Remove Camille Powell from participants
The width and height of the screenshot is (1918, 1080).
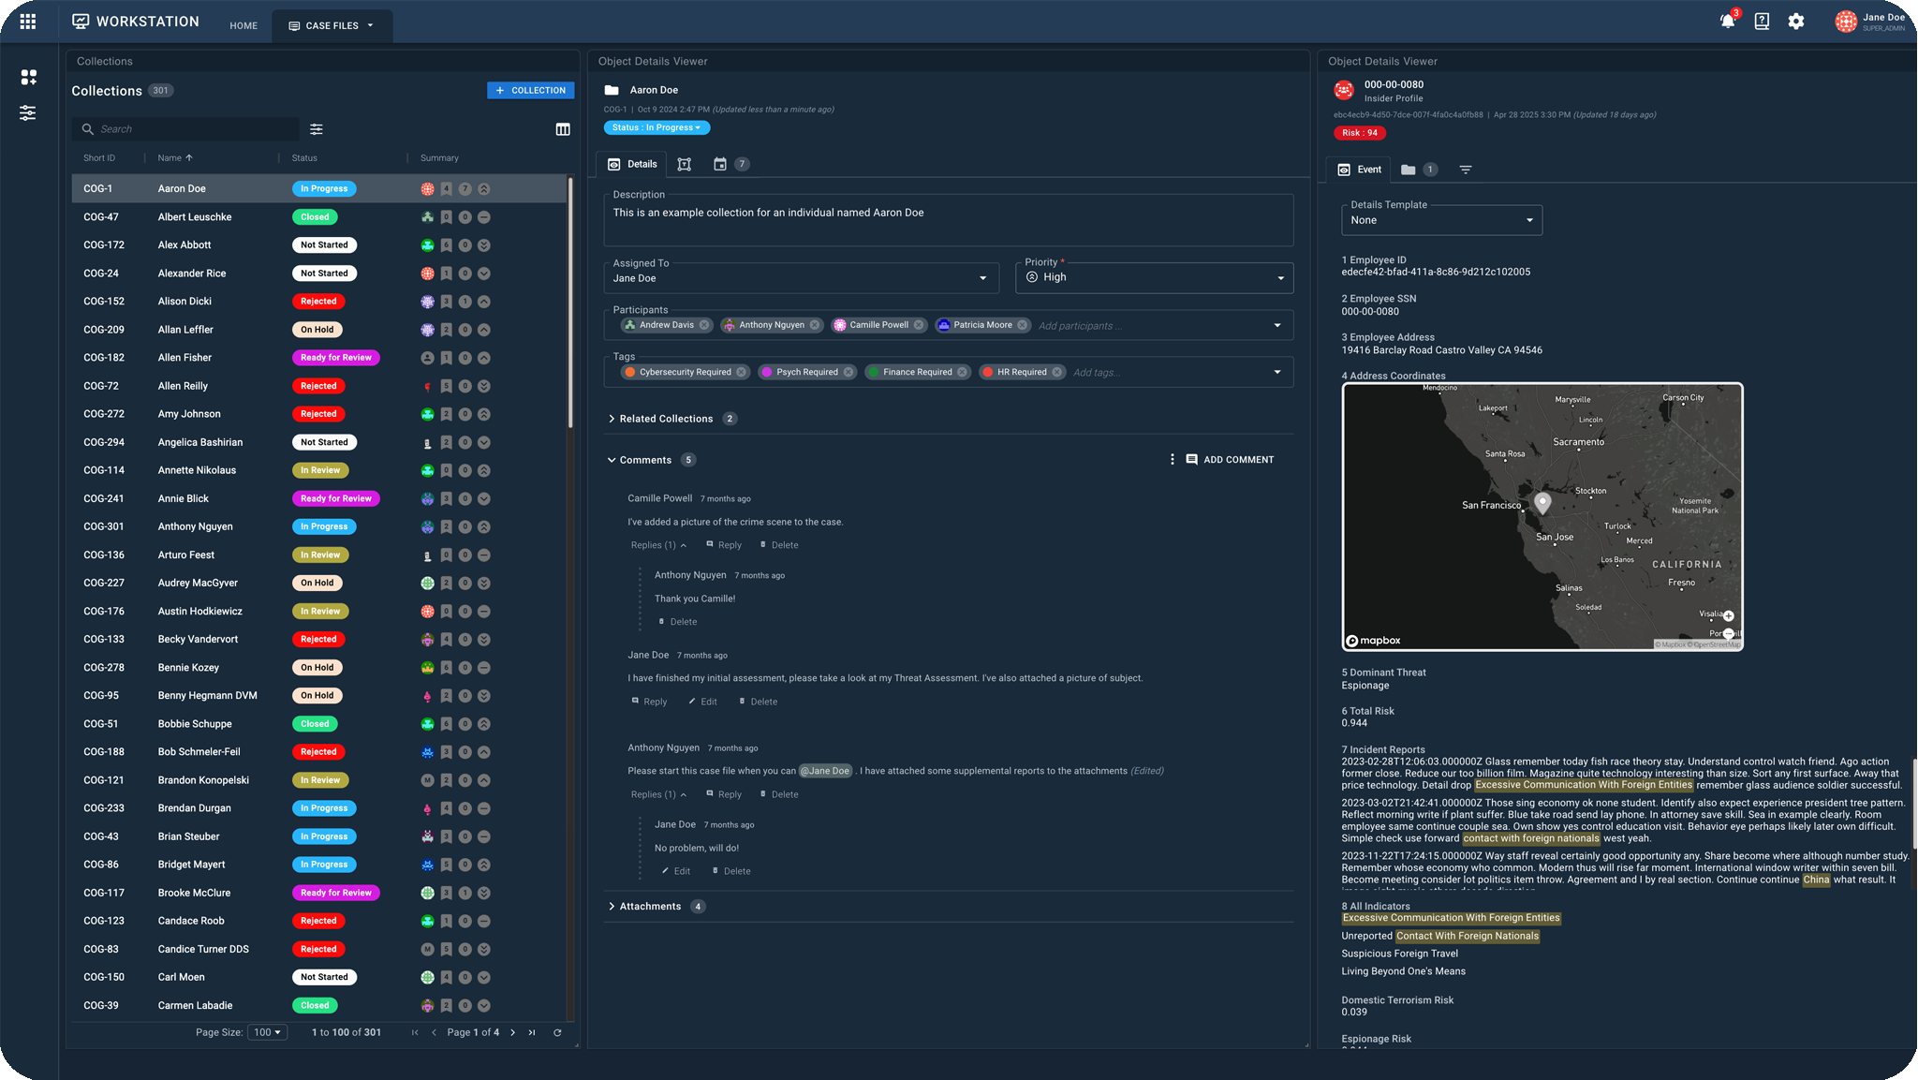[919, 325]
